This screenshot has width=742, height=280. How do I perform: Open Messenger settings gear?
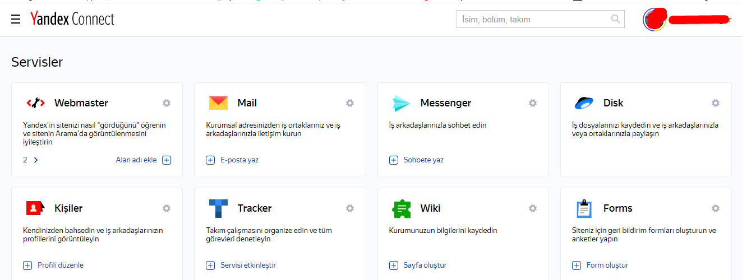(533, 103)
